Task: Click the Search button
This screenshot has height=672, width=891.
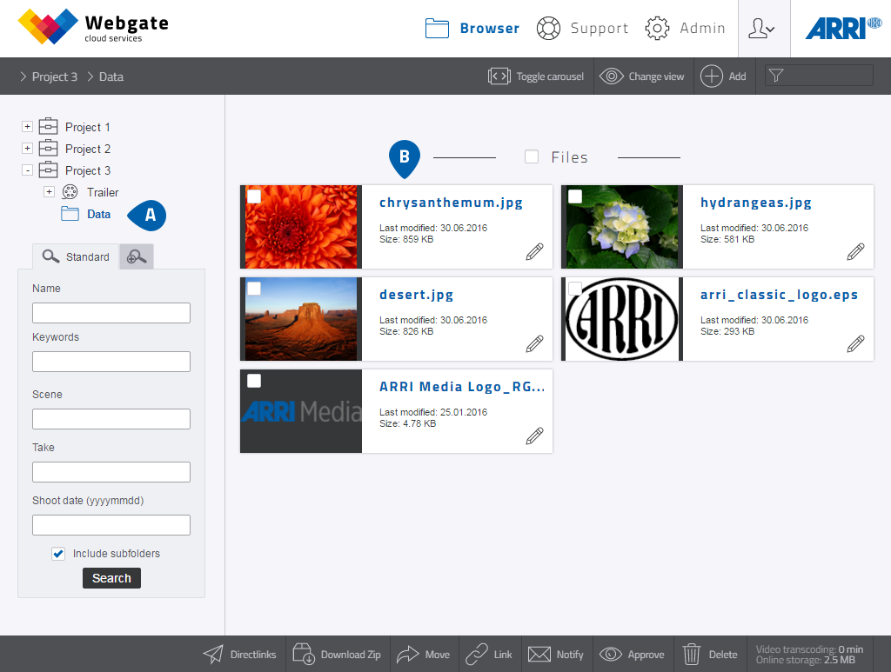Action: tap(111, 578)
